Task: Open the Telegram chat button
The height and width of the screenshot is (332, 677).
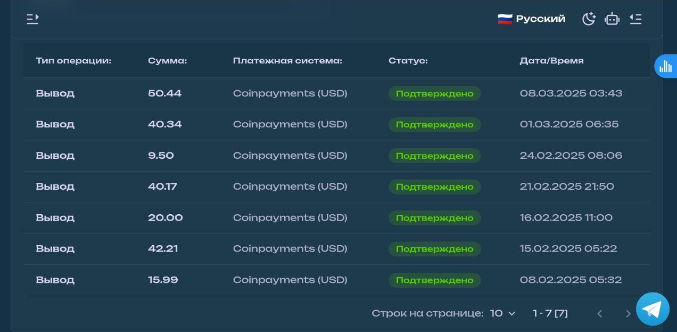Action: tap(653, 309)
